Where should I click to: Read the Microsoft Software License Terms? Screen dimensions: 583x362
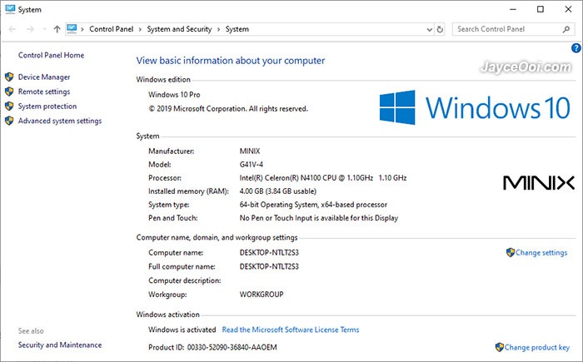[291, 330]
